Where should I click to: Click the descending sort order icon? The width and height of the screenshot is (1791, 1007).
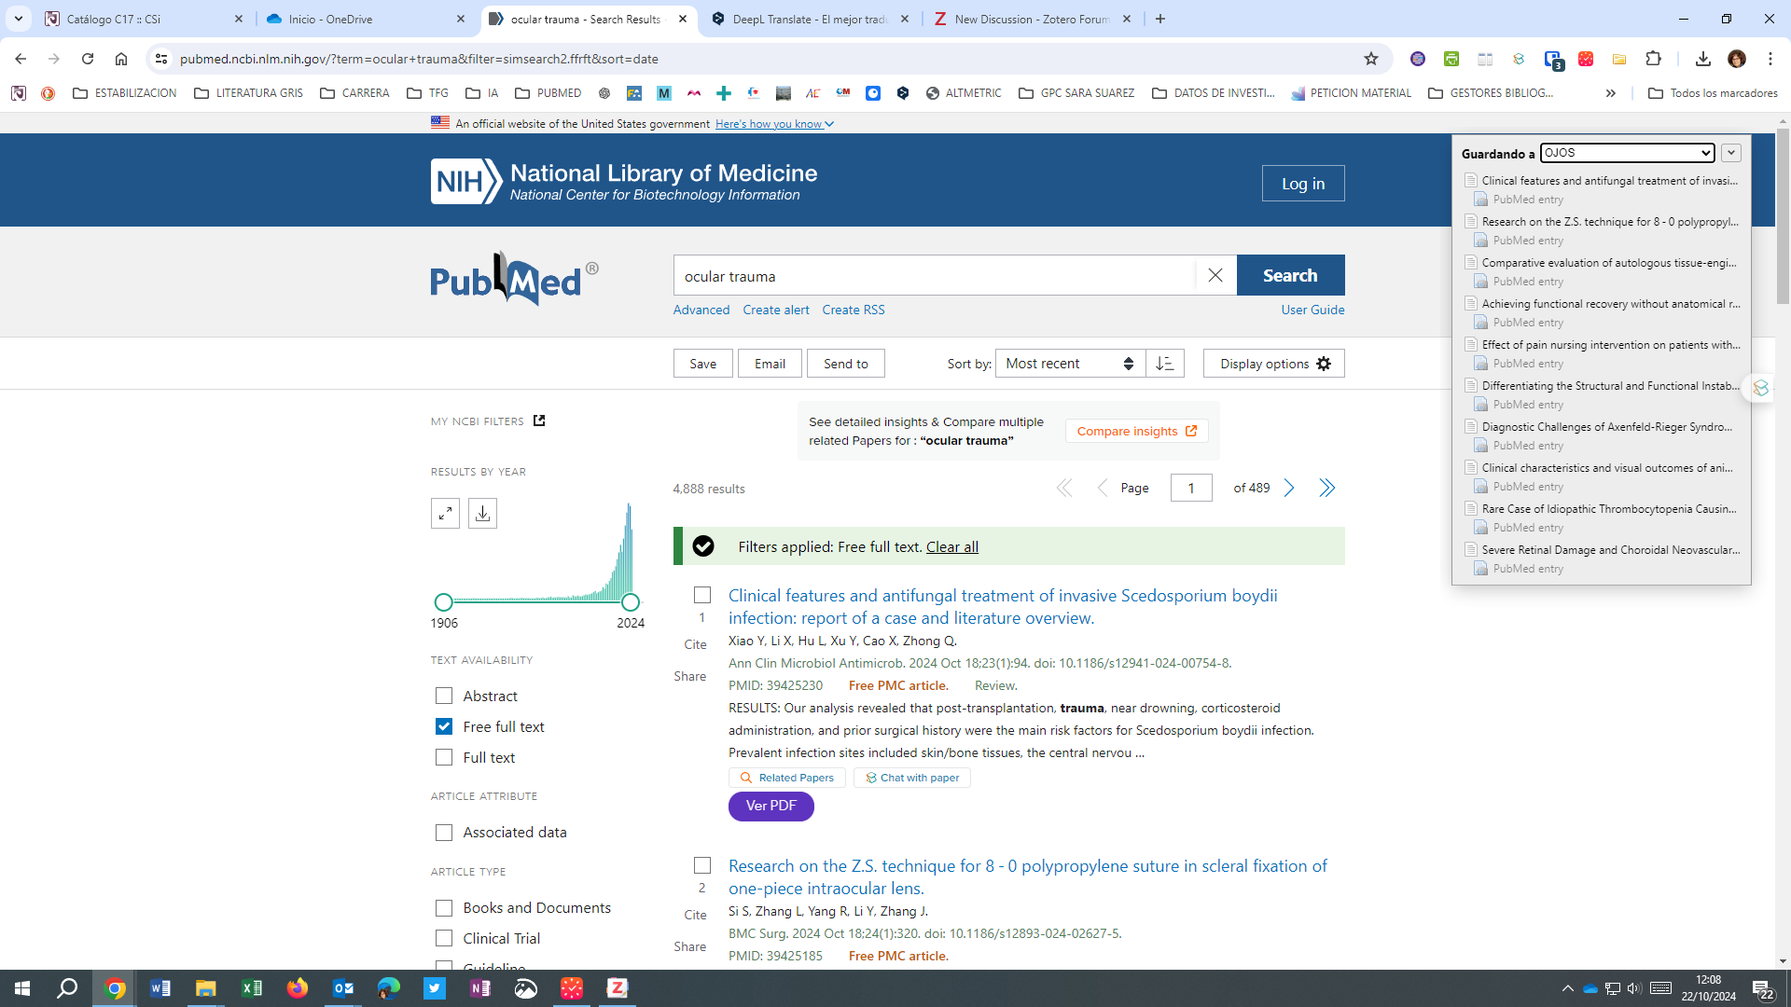click(x=1165, y=364)
